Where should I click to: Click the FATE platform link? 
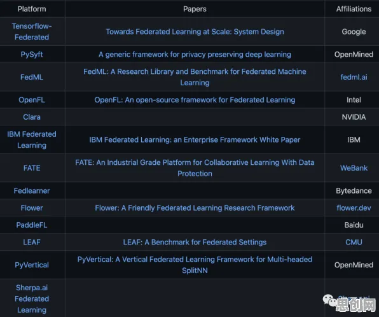(x=32, y=168)
